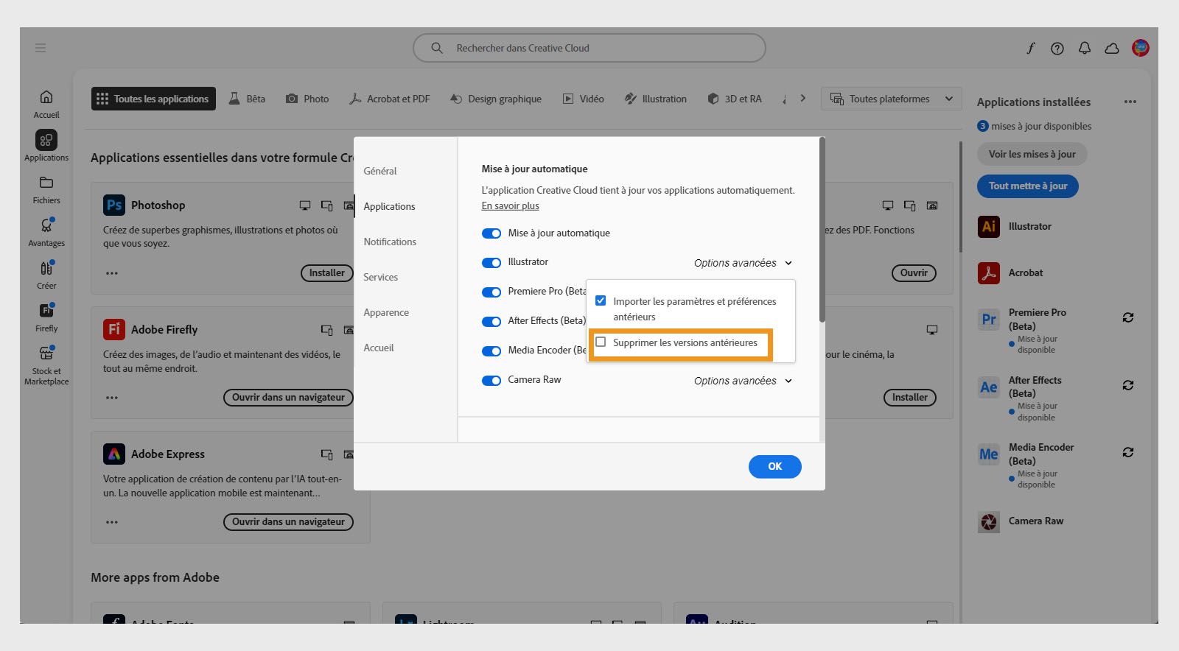The width and height of the screenshot is (1179, 651).
Task: Focus Rechercher dans Creative Cloud field
Action: click(589, 48)
